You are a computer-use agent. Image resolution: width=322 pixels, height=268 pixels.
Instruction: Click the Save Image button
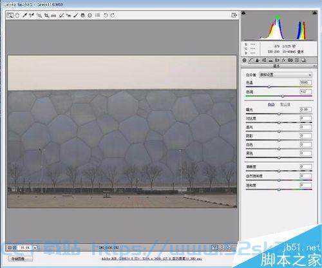[x=21, y=259]
